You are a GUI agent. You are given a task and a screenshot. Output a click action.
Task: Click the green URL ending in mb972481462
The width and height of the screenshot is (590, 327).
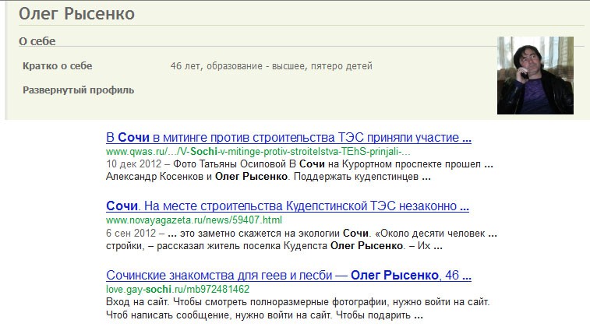[177, 290]
